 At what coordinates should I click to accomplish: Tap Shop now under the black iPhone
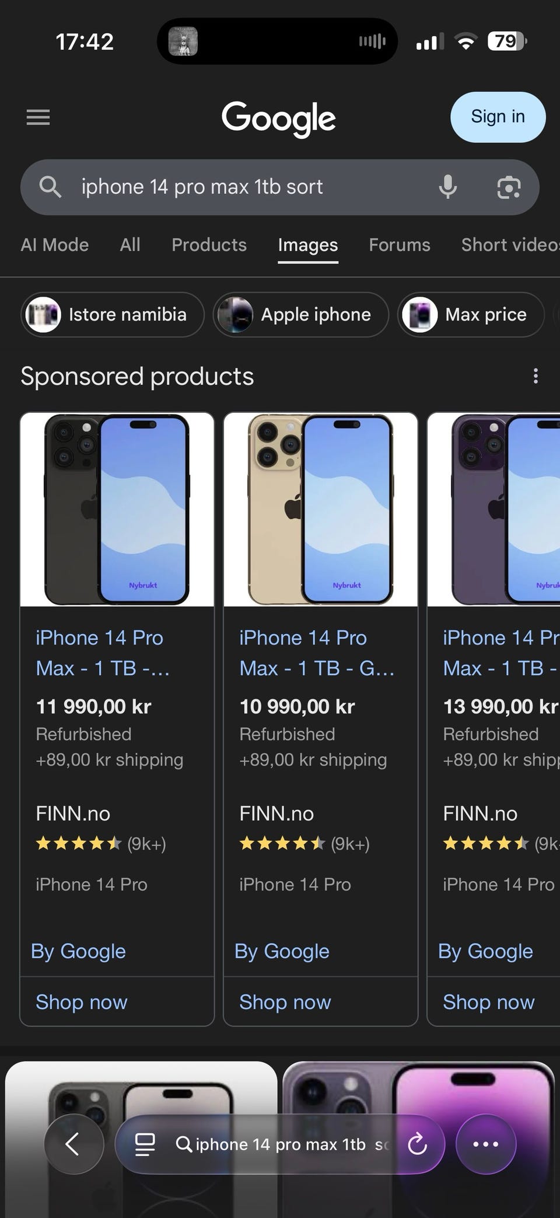click(82, 1002)
